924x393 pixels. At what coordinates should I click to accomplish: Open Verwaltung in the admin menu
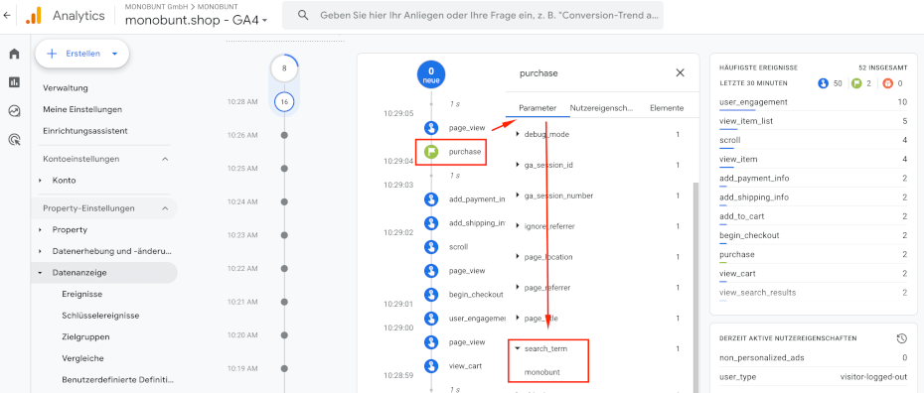point(66,88)
